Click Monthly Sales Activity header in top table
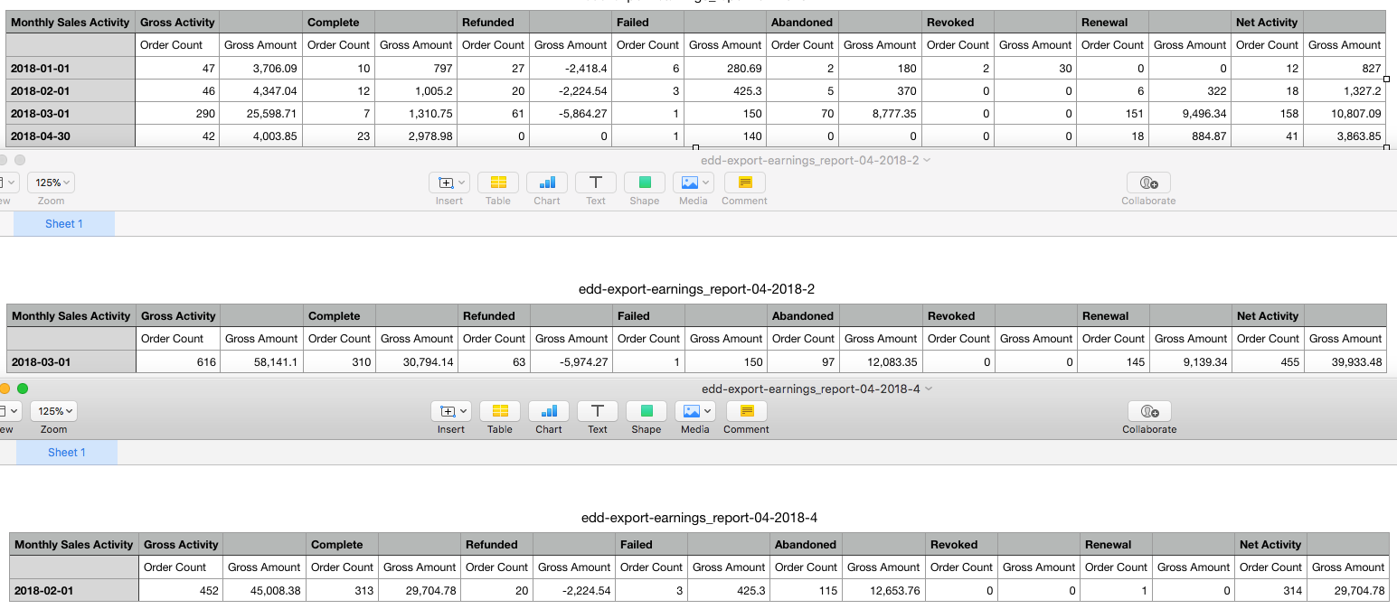Viewport: 1397px width, 609px height. point(71,23)
